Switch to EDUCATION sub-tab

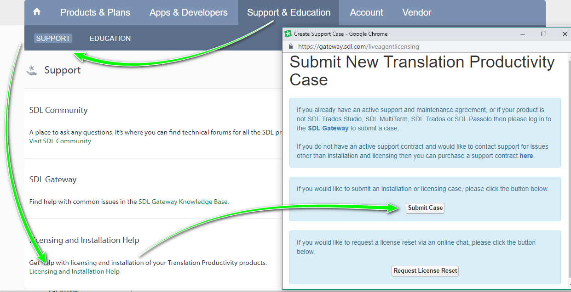click(x=110, y=39)
